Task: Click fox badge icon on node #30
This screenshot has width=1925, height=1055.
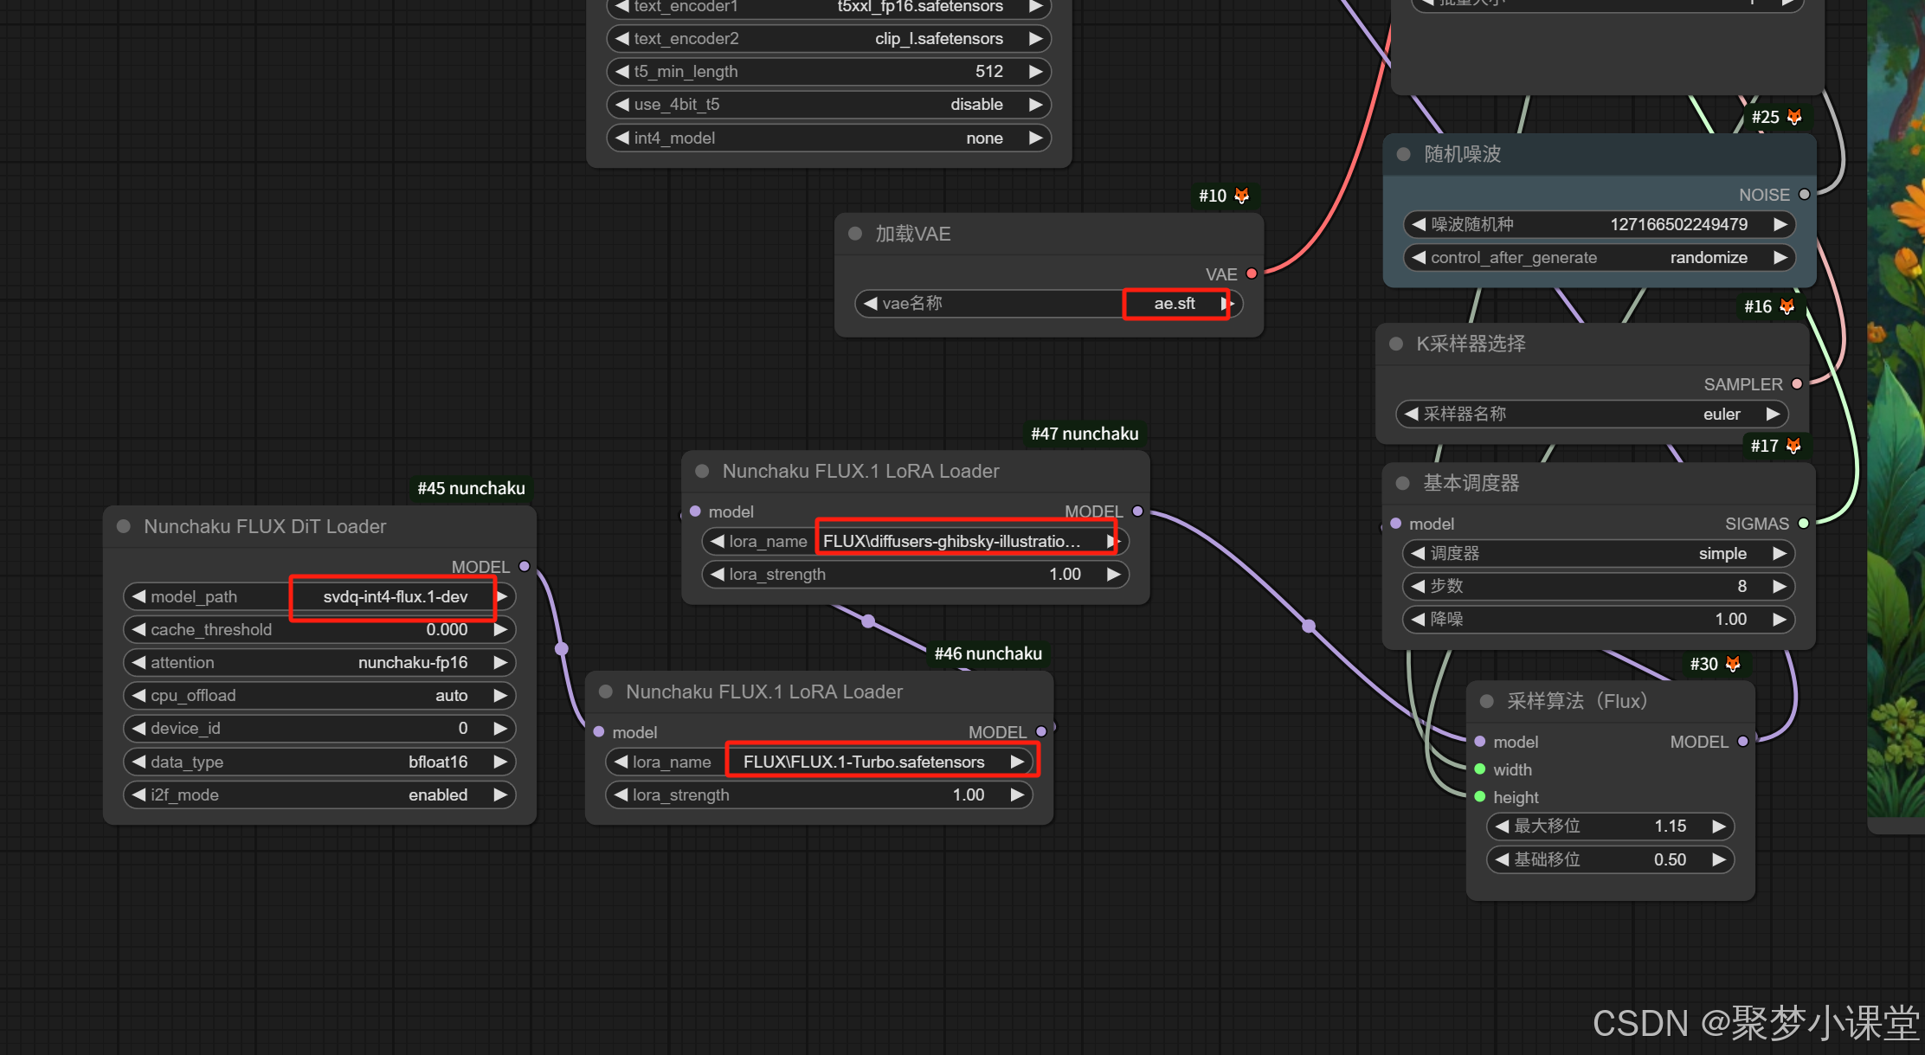Action: [x=1733, y=664]
